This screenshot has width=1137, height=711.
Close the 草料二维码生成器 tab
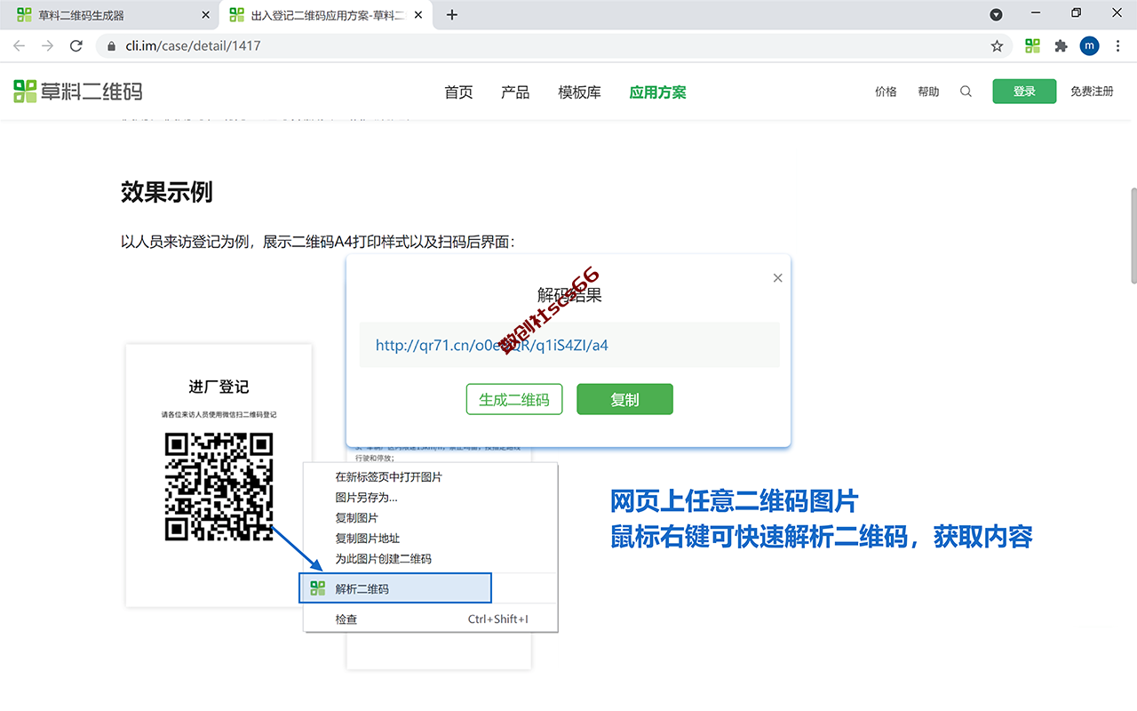[205, 15]
